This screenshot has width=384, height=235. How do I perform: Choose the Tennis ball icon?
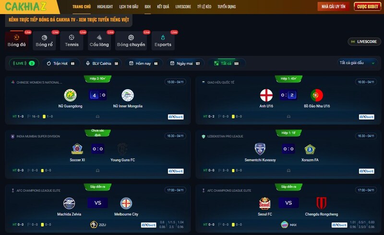coord(72,37)
